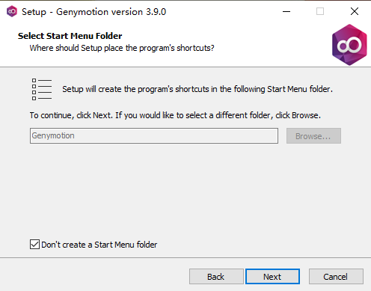
Task: Click the text Where should Setup place shortcuts
Action: [x=122, y=48]
